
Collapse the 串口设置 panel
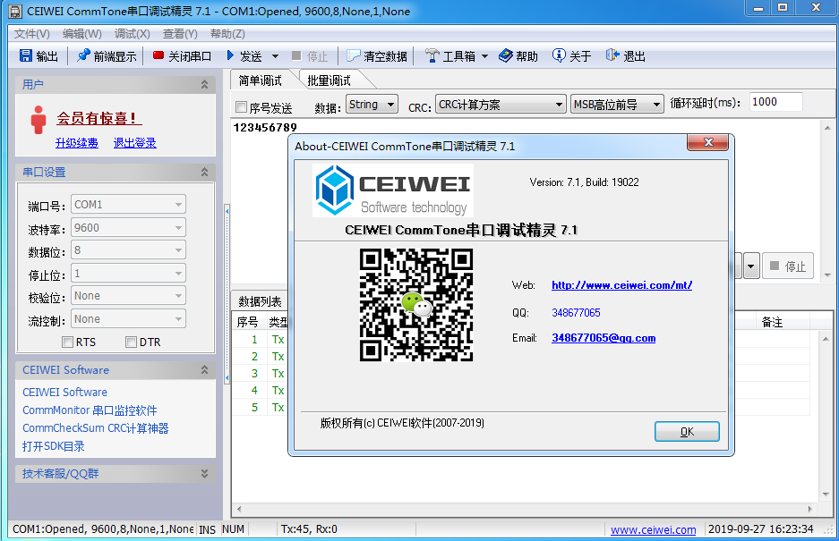pos(204,172)
